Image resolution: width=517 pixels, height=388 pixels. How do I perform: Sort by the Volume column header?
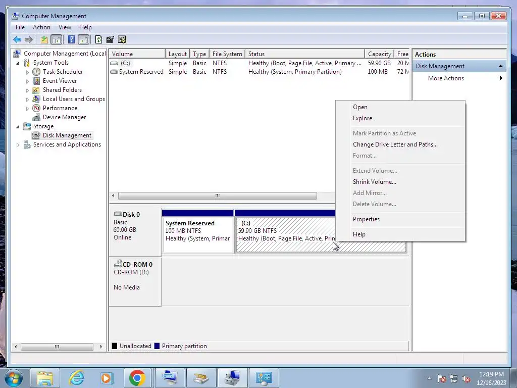pyautogui.click(x=137, y=54)
